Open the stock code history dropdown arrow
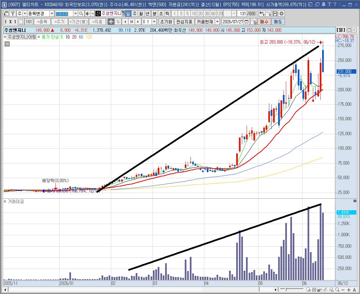Screen dimensions: 360x294 pyautogui.click(x=75, y=14)
